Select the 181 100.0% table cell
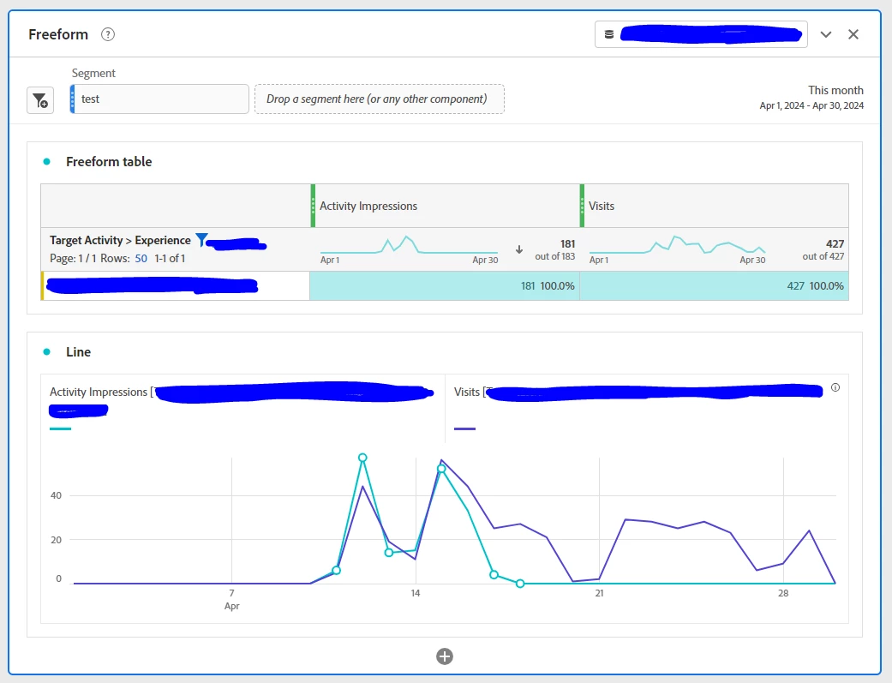The width and height of the screenshot is (892, 683). click(x=445, y=285)
